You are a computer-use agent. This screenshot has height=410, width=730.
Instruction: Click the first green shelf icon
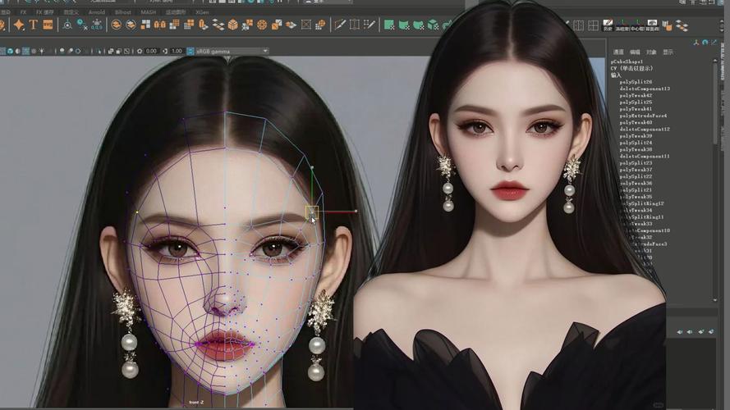tap(389, 25)
